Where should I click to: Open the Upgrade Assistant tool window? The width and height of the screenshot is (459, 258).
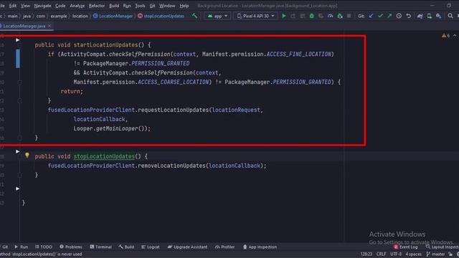pyautogui.click(x=187, y=247)
